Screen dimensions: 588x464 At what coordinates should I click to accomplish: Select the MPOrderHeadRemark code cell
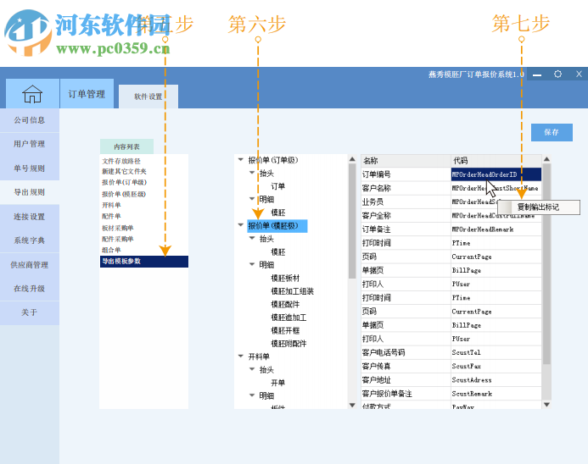point(496,229)
